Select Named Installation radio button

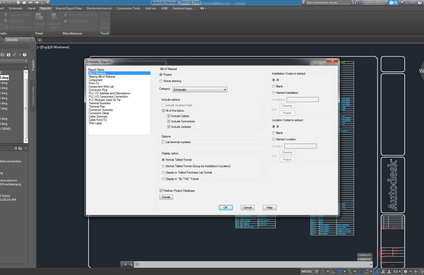tap(273, 92)
